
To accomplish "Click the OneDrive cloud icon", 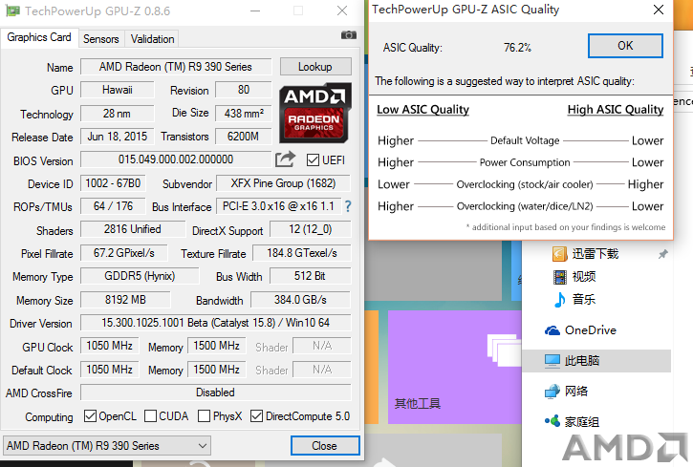I will tap(552, 330).
